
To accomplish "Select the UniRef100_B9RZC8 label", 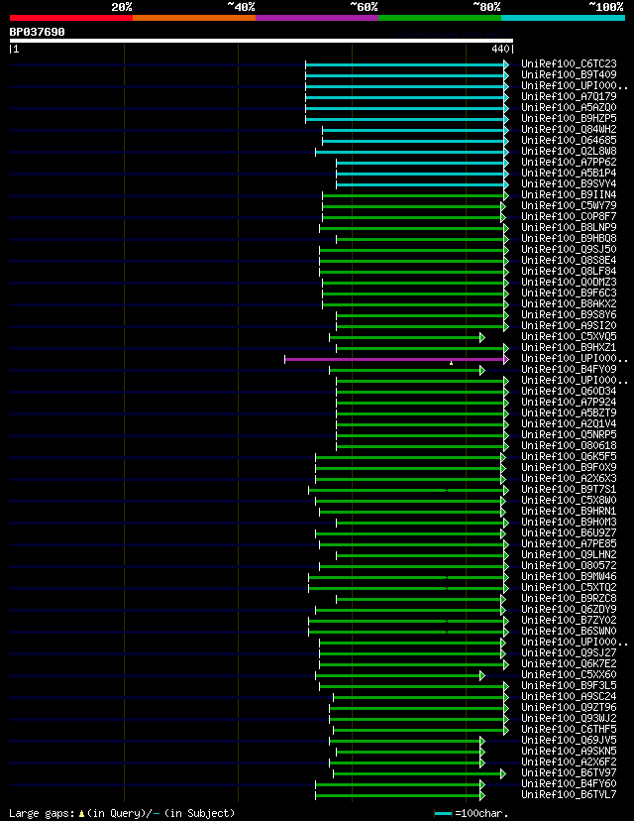I will click(x=570, y=599).
